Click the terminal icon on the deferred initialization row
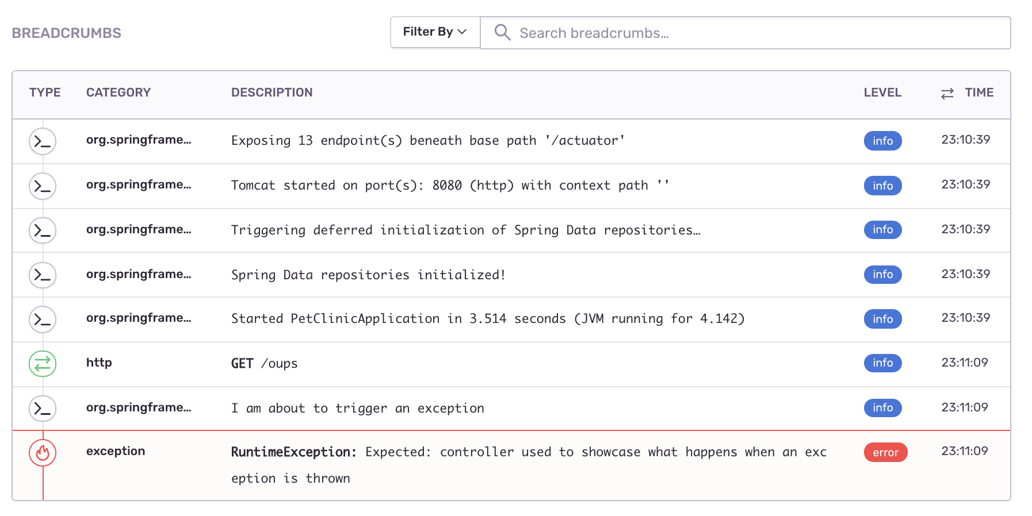This screenshot has width=1032, height=516. coord(43,230)
